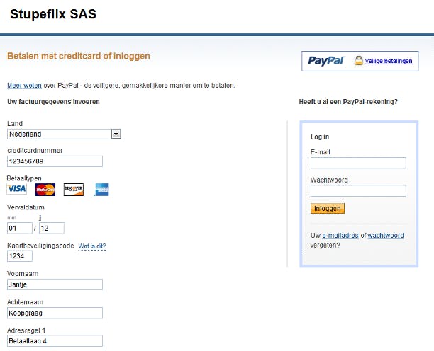The height and width of the screenshot is (351, 434).
Task: Open the Land country dropdown
Action: (116, 134)
